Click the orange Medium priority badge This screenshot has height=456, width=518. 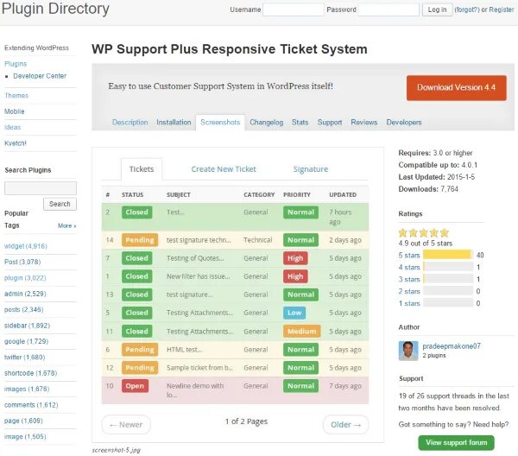click(301, 331)
